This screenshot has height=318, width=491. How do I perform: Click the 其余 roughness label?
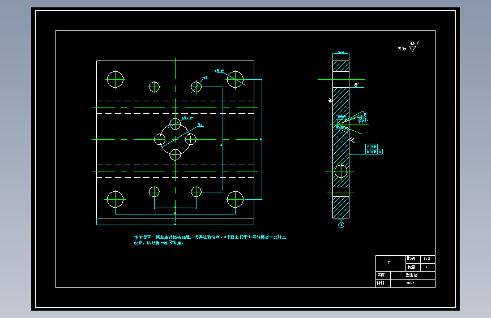tap(402, 49)
